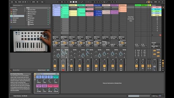
Task: Expand the EQ Eight device folder
Action: pos(27,18)
